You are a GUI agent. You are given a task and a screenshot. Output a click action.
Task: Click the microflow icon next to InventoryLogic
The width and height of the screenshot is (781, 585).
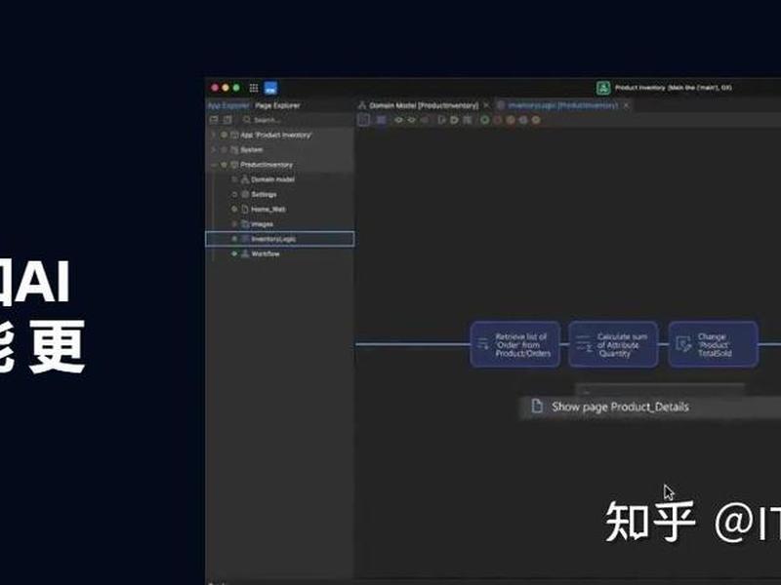pyautogui.click(x=245, y=239)
